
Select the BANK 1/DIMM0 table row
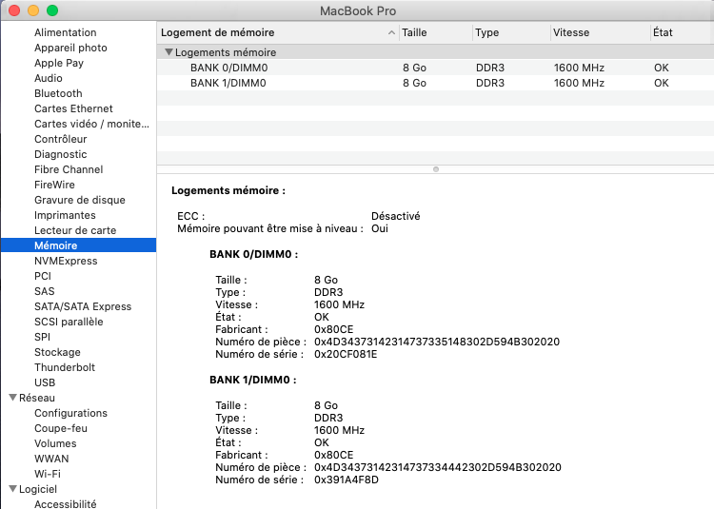click(435, 83)
